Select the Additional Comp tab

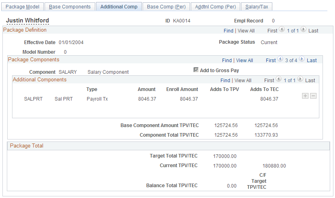click(x=119, y=7)
